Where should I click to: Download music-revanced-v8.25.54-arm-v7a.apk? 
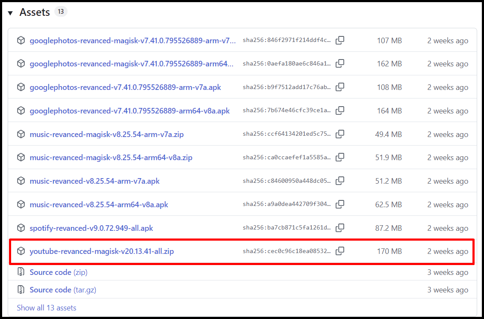(x=94, y=181)
